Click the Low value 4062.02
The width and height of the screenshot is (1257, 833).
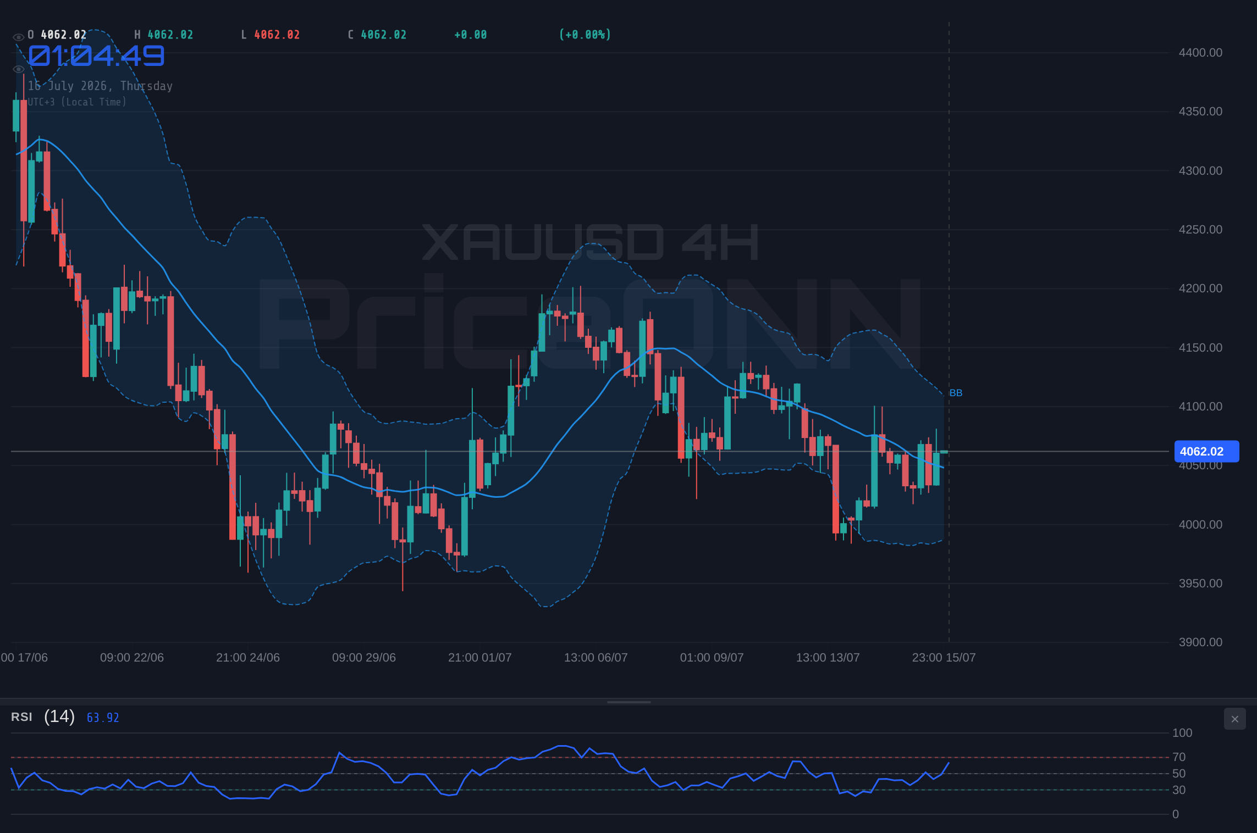277,35
